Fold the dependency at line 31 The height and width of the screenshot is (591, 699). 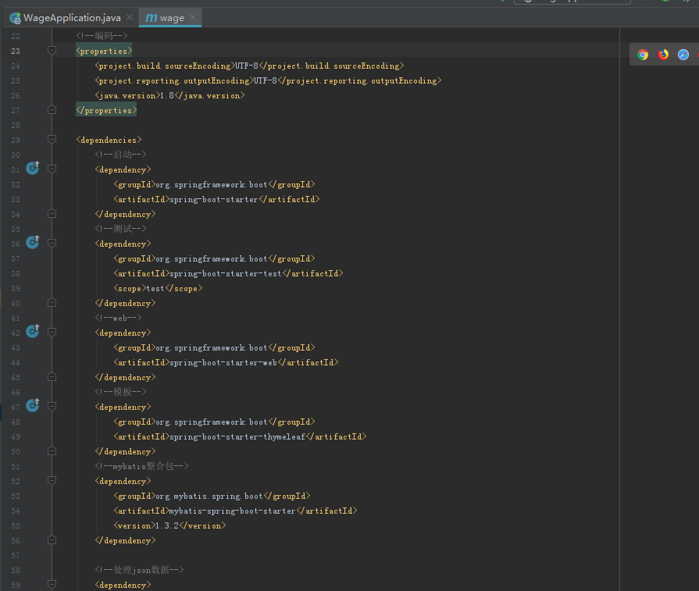(52, 169)
